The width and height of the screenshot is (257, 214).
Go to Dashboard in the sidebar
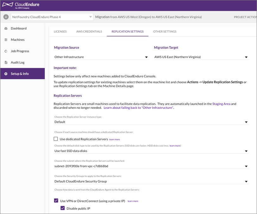click(x=22, y=28)
